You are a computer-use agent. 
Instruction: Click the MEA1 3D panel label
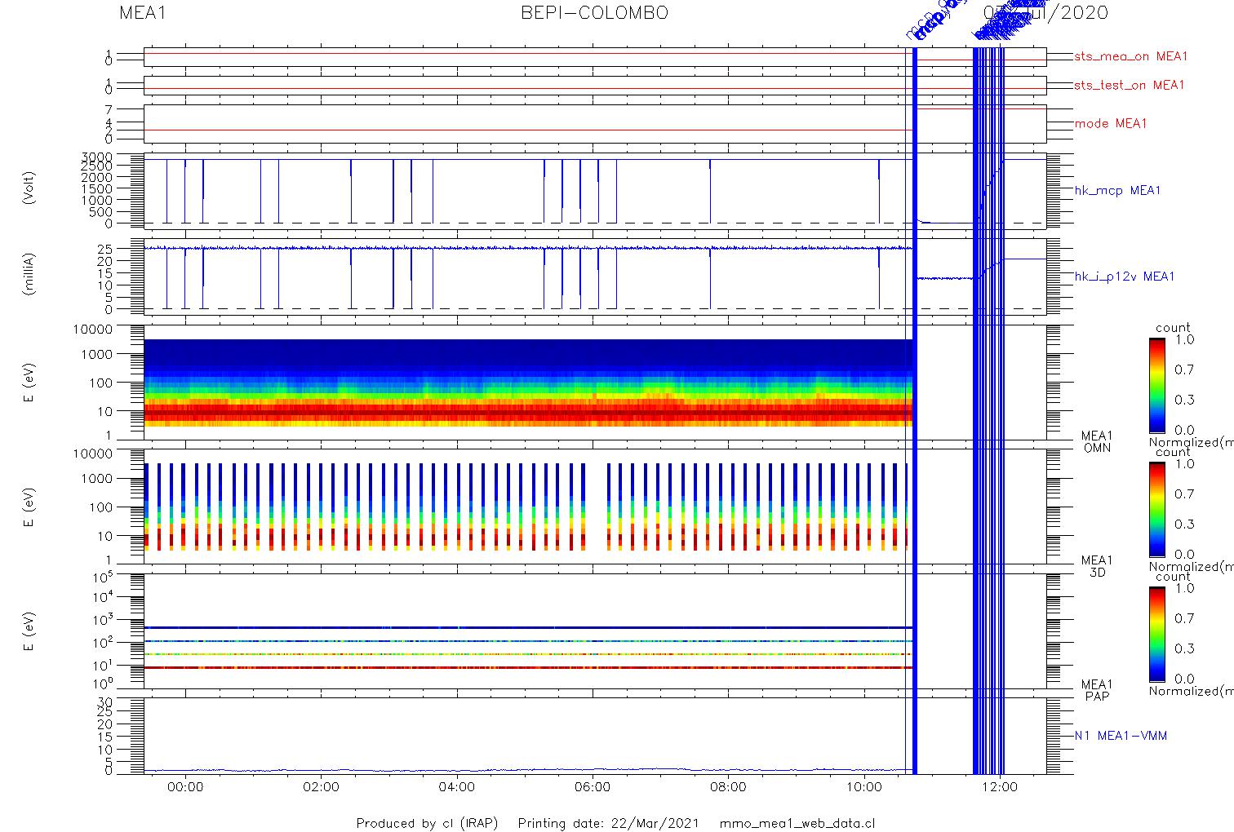[1097, 566]
